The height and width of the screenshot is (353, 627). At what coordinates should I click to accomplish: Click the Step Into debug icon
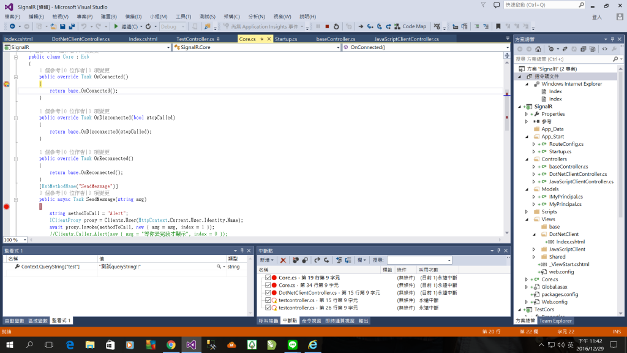click(370, 26)
